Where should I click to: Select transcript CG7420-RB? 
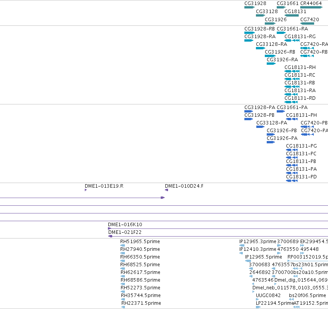click(x=314, y=52)
